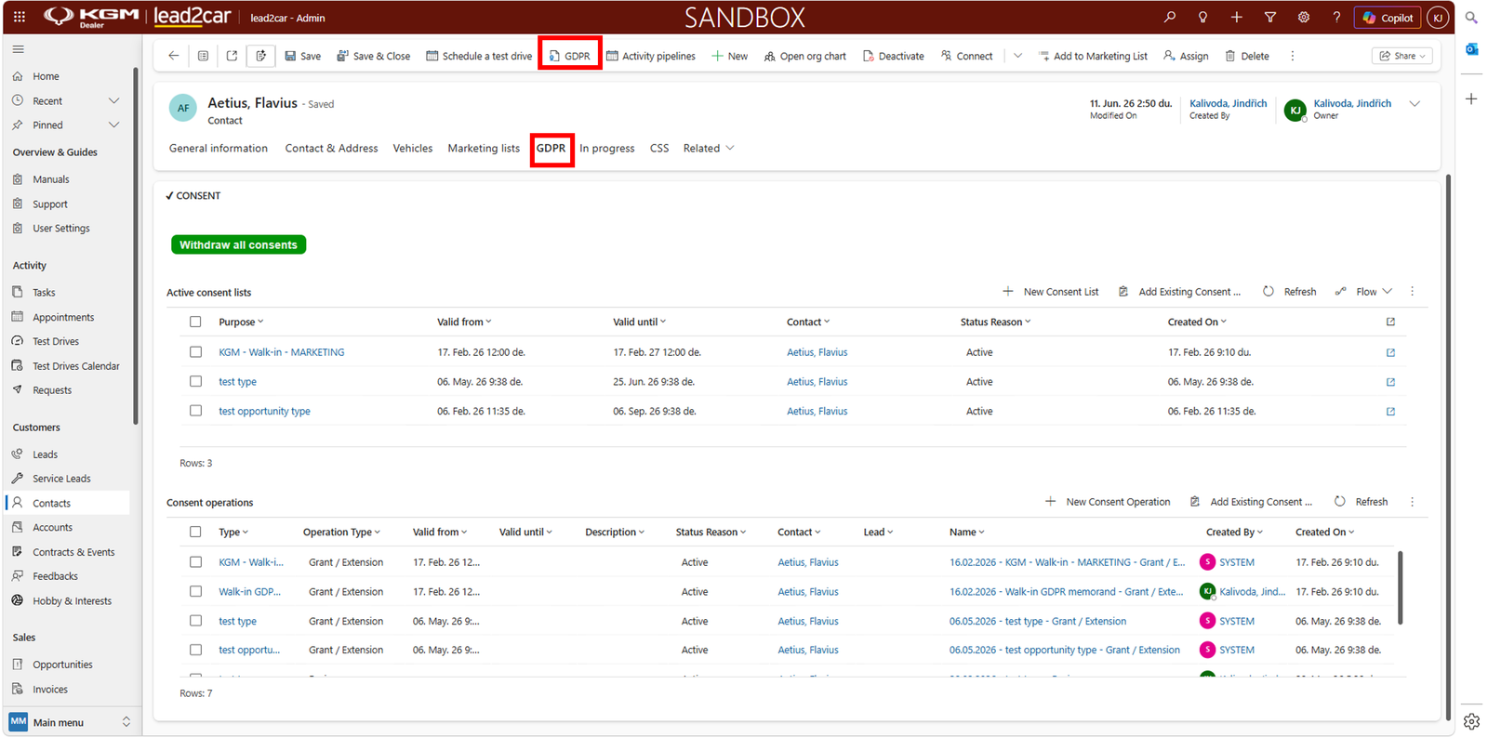The image size is (1488, 737).
Task: Check the test type consent list row
Action: [x=195, y=381]
